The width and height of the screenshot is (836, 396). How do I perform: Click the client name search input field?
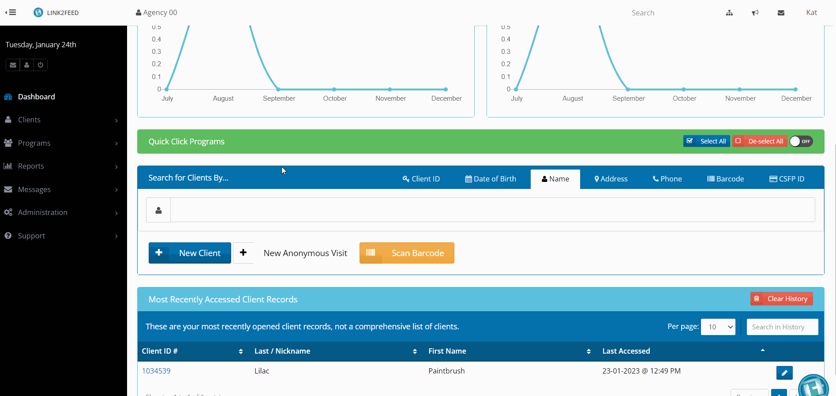click(x=492, y=210)
